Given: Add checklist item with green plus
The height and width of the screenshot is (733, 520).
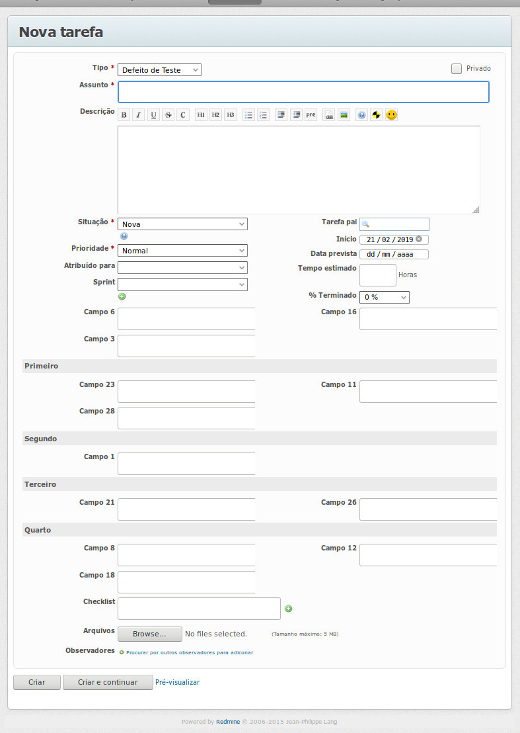Looking at the screenshot, I should click(x=289, y=609).
